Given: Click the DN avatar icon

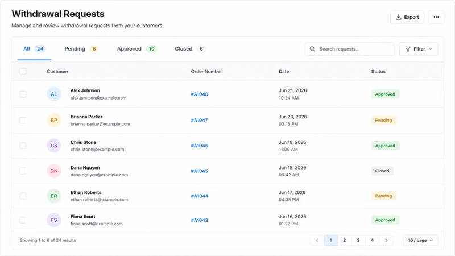Looking at the screenshot, I should [x=54, y=171].
